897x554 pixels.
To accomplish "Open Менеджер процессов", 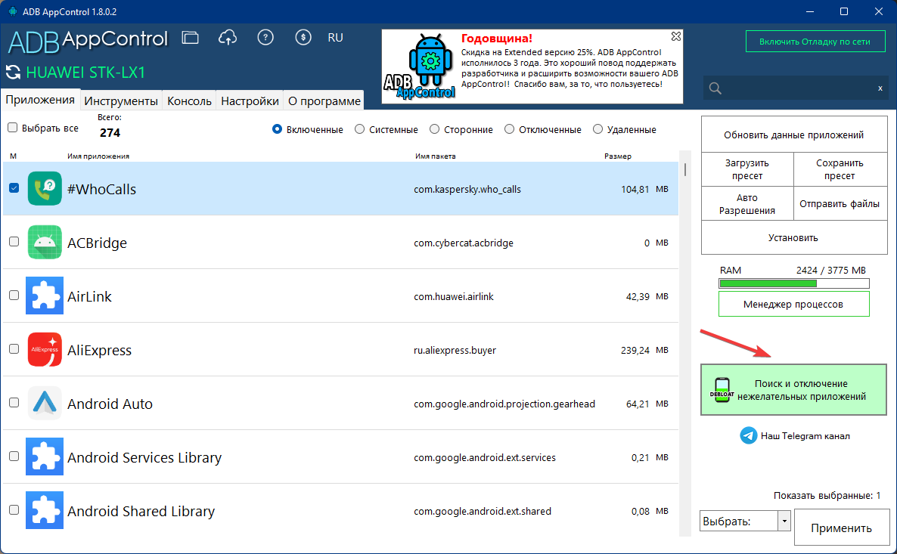I will (794, 304).
